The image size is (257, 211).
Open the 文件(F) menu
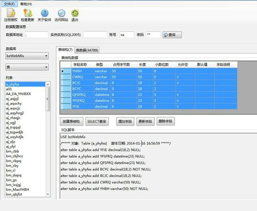[9, 4]
